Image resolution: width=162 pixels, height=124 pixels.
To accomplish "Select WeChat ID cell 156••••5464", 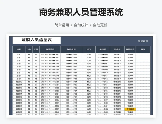I will (x=103, y=54).
